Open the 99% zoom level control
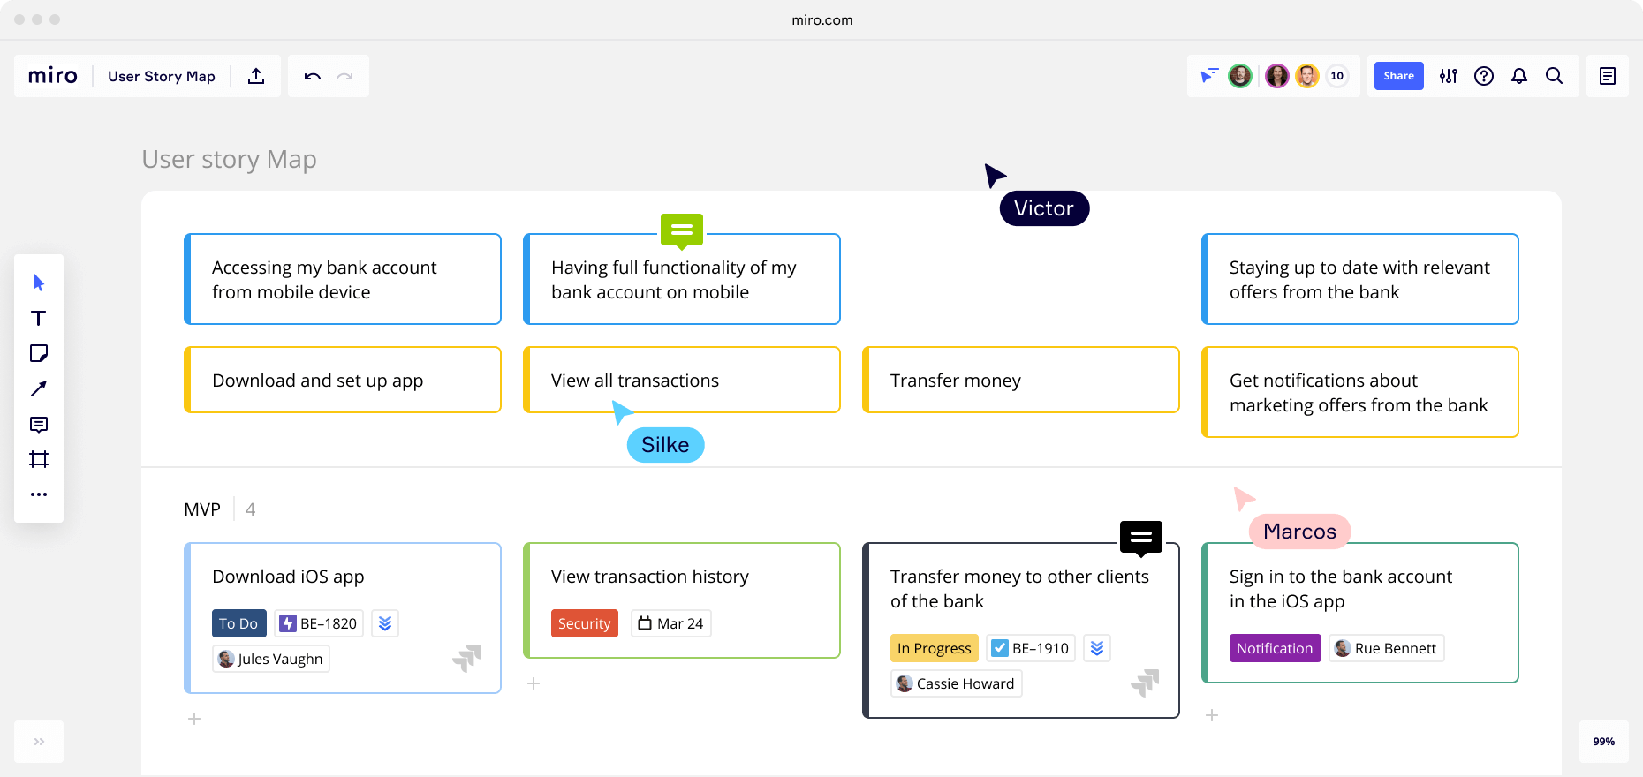 click(x=1604, y=742)
